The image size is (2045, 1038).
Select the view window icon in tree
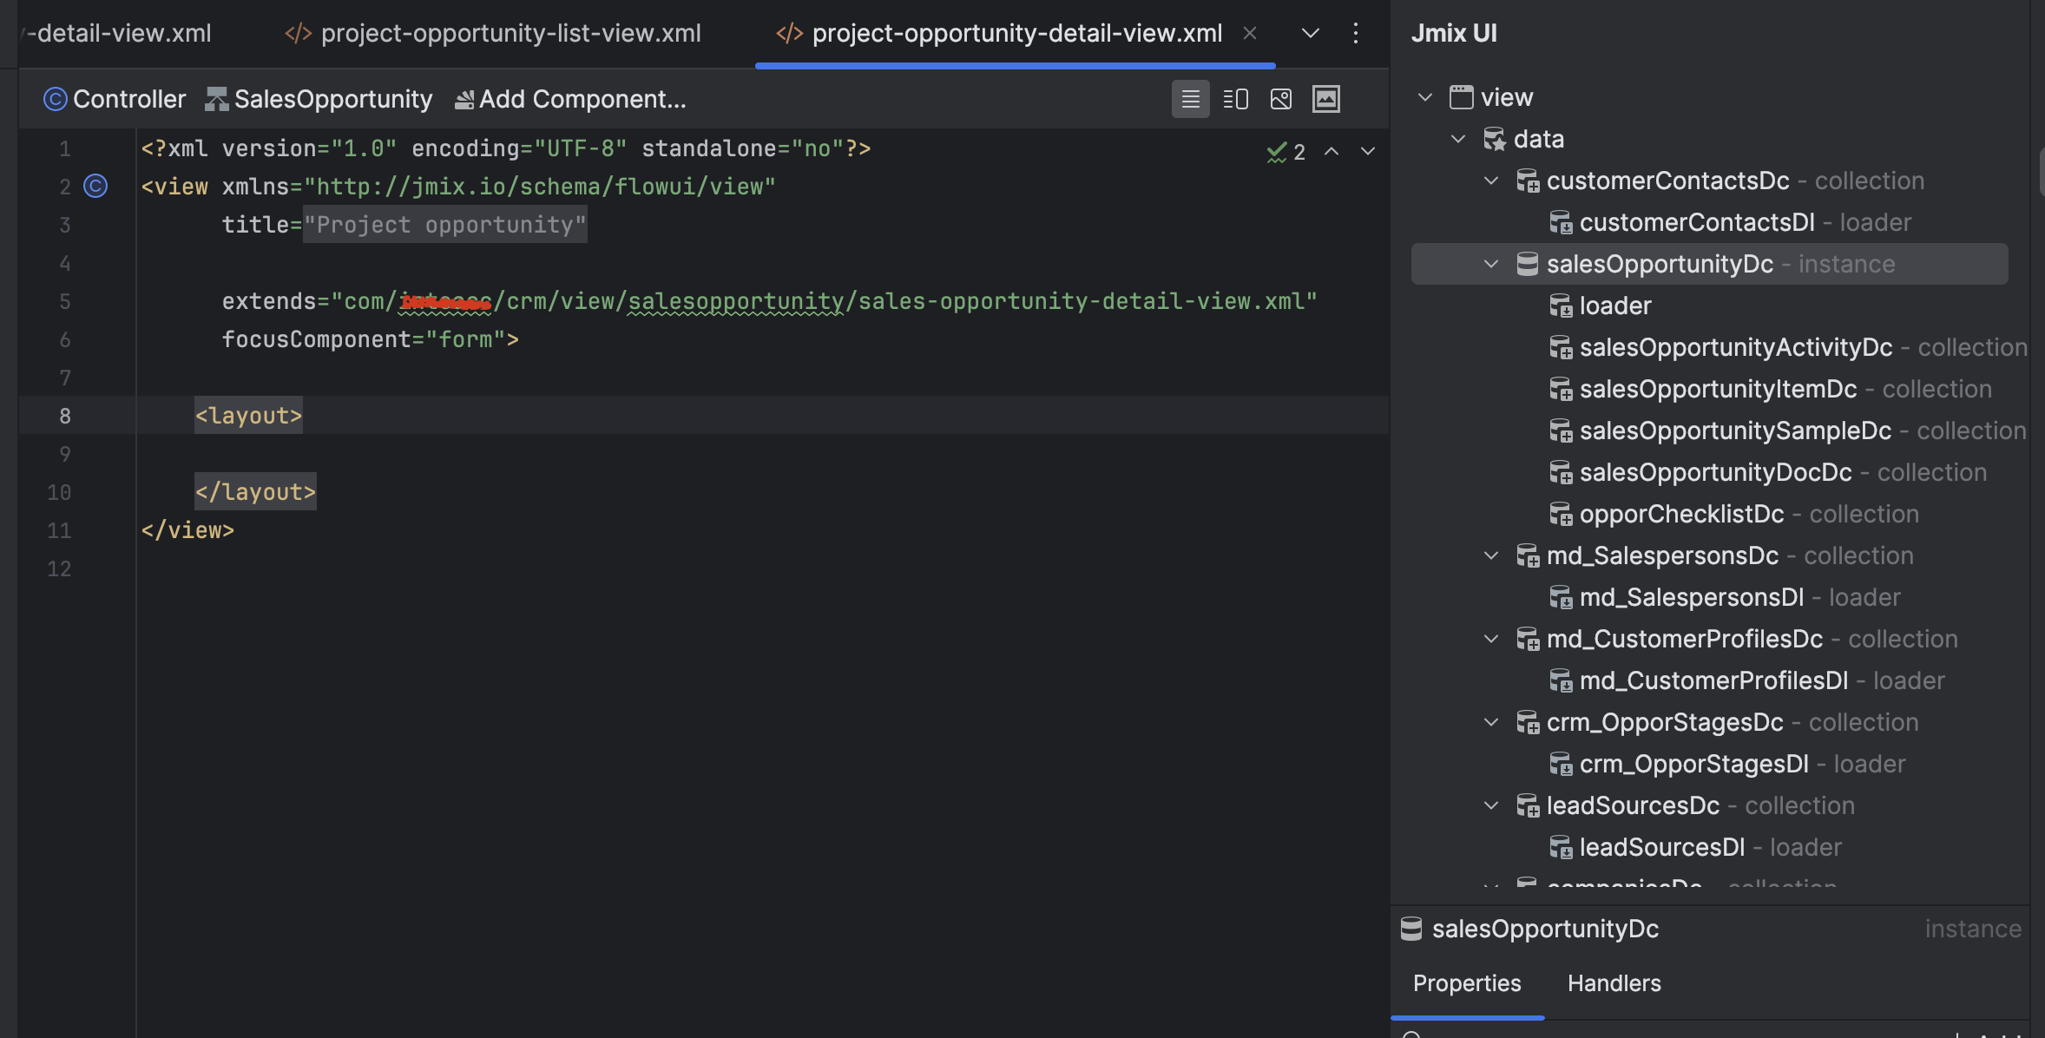pyautogui.click(x=1462, y=97)
